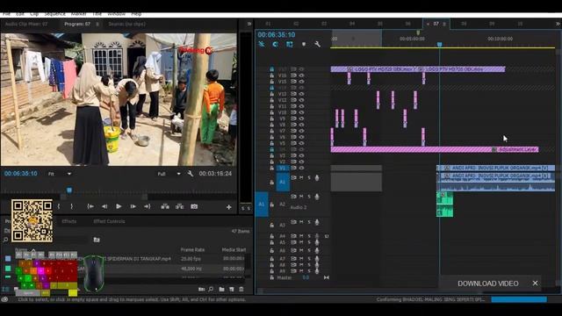The width and height of the screenshot is (562, 316).
Task: Select the ANDI APRI video clip on V1
Action: 496,168
